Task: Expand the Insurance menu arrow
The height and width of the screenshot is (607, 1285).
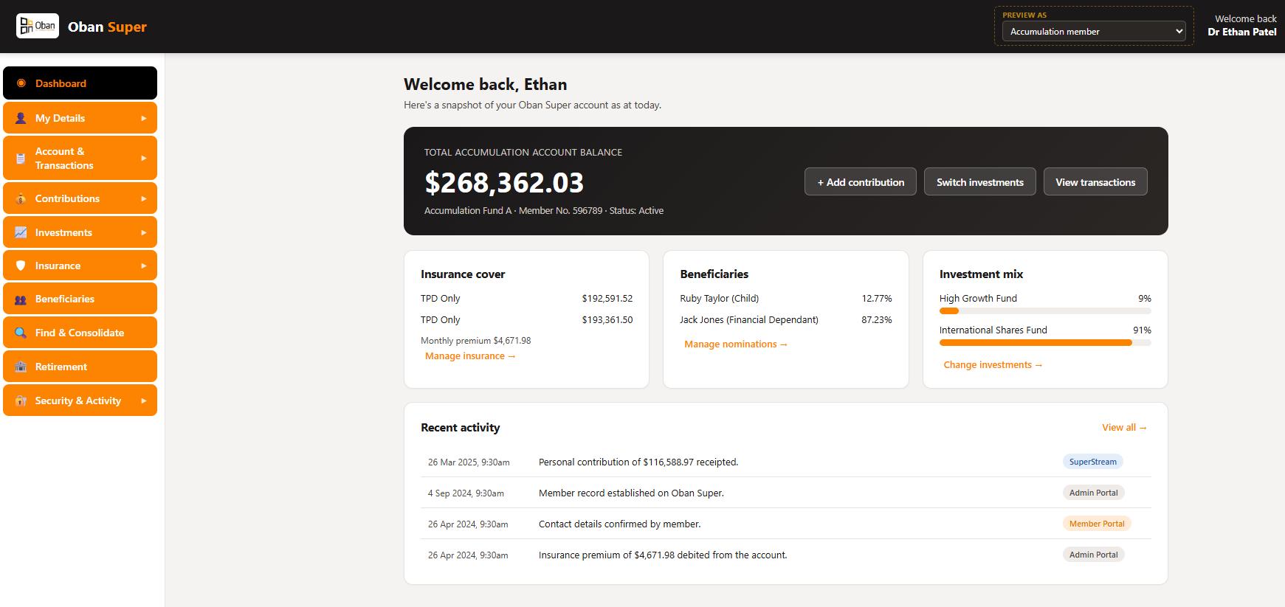Action: [144, 266]
